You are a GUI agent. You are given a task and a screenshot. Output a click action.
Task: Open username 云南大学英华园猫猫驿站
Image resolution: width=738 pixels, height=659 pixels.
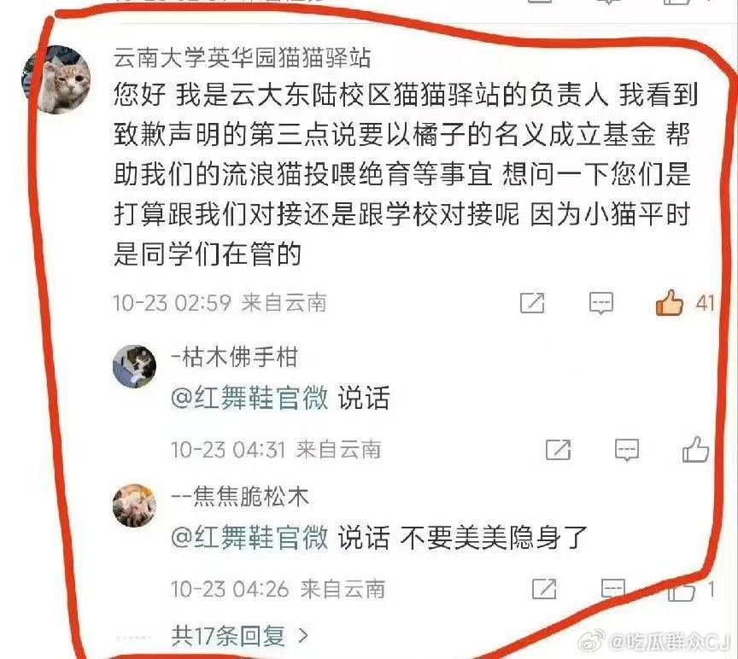pos(242,59)
